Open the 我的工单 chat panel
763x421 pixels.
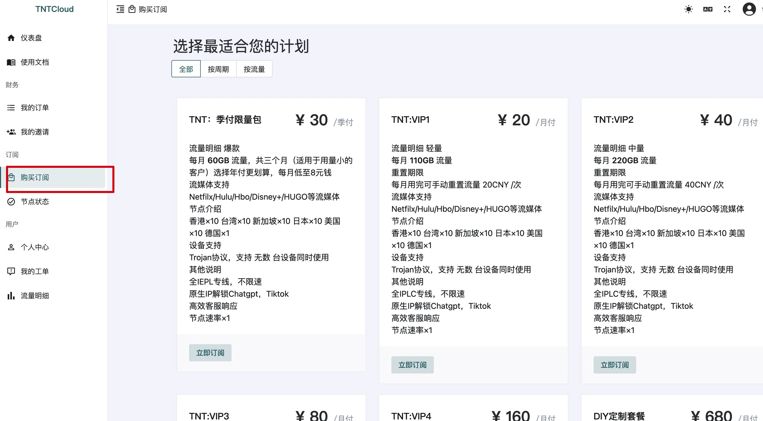point(11,271)
